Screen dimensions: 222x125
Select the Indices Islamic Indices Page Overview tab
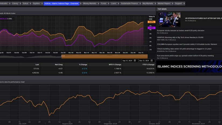click(x=61, y=4)
